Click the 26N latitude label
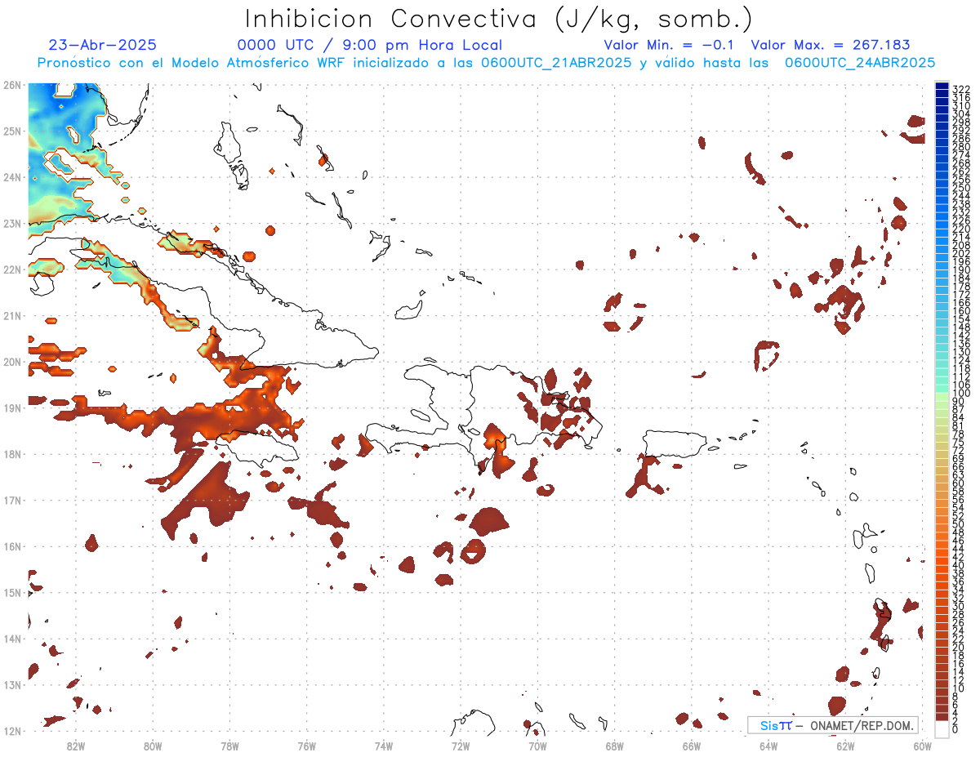The width and height of the screenshot is (980, 757). point(11,85)
